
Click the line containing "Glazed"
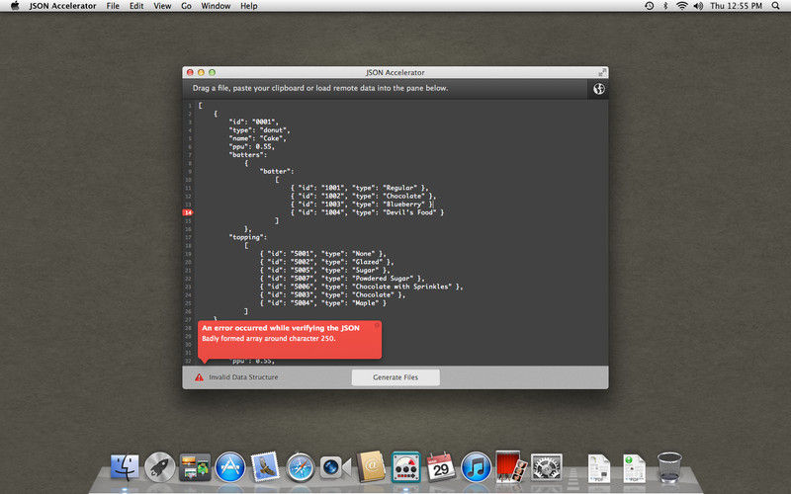[x=327, y=262]
